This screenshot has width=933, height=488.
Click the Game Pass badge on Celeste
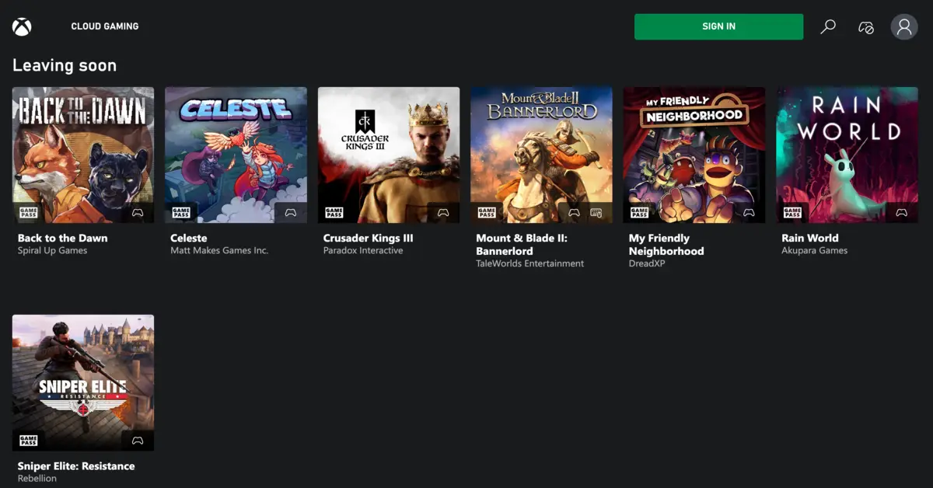[x=181, y=212]
